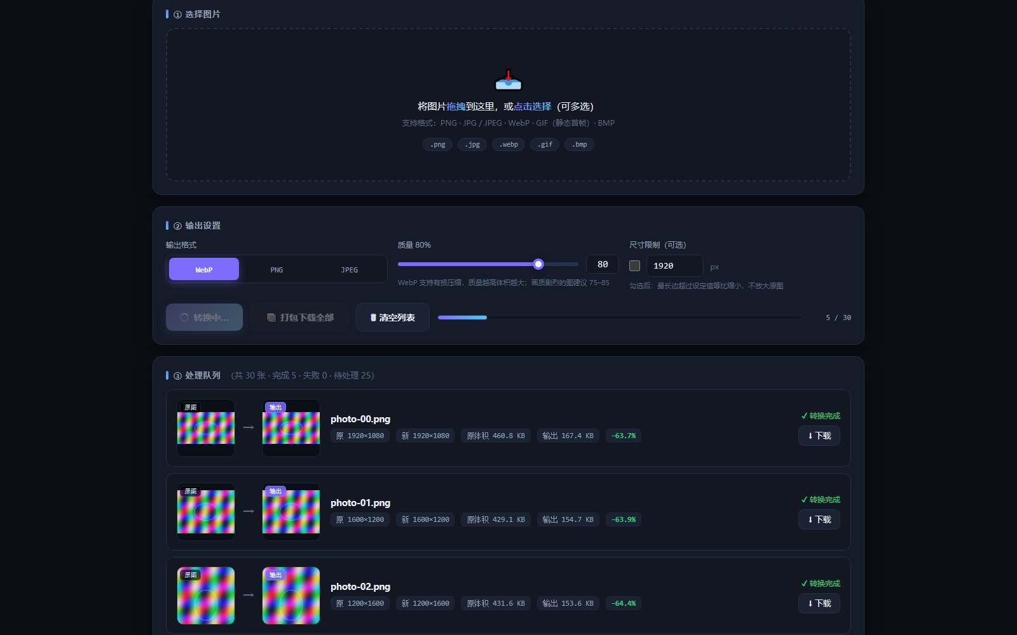Click 打包下载全部 download all button
This screenshot has height=635, width=1017.
(299, 317)
